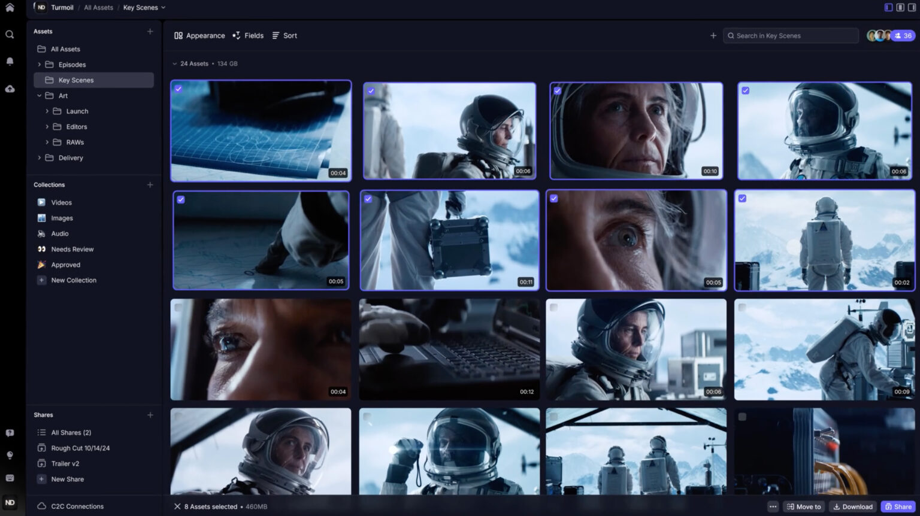Expand the Episodes folder
This screenshot has width=920, height=516.
tap(40, 64)
